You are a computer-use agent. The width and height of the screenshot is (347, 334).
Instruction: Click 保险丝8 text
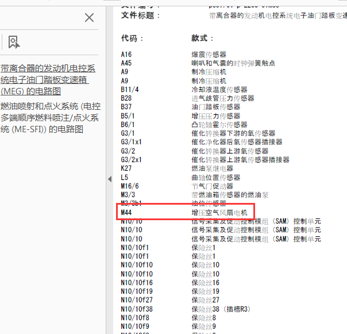(x=203, y=317)
